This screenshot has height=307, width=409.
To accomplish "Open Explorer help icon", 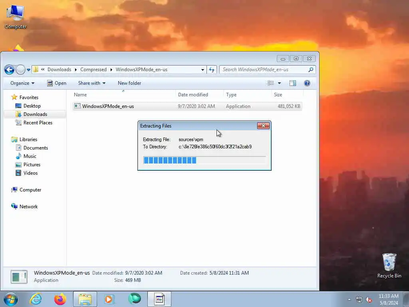I will tap(307, 83).
